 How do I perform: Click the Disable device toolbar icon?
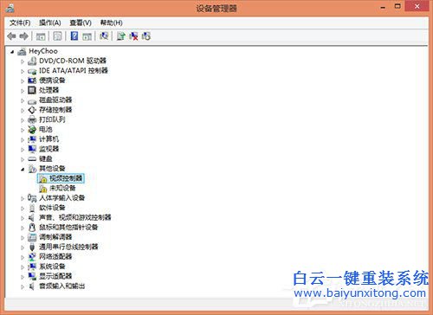(x=146, y=36)
